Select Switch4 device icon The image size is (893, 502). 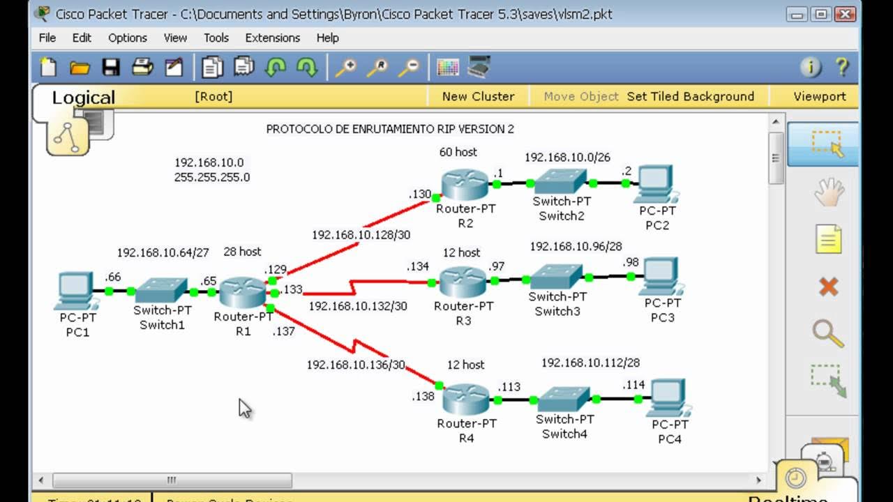point(564,400)
